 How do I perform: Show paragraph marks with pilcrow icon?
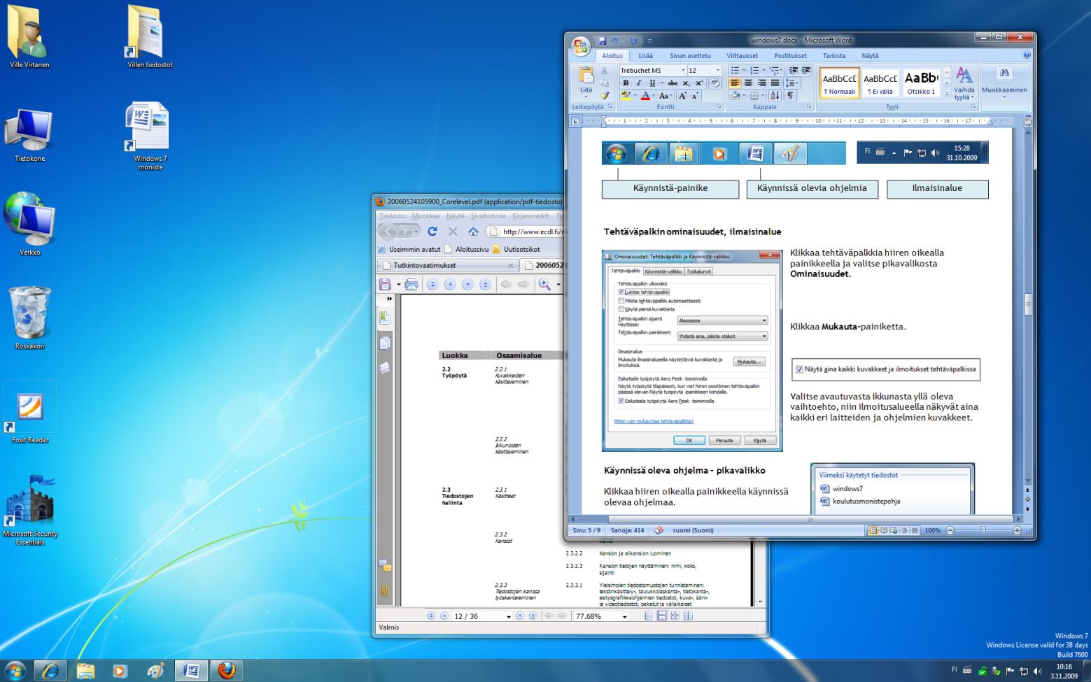tap(790, 96)
